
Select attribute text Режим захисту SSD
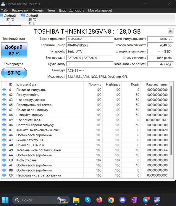click(30, 140)
